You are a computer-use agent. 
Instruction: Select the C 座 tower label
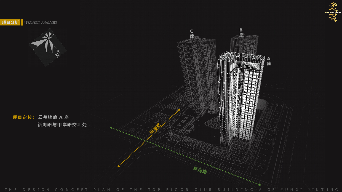click(x=192, y=34)
